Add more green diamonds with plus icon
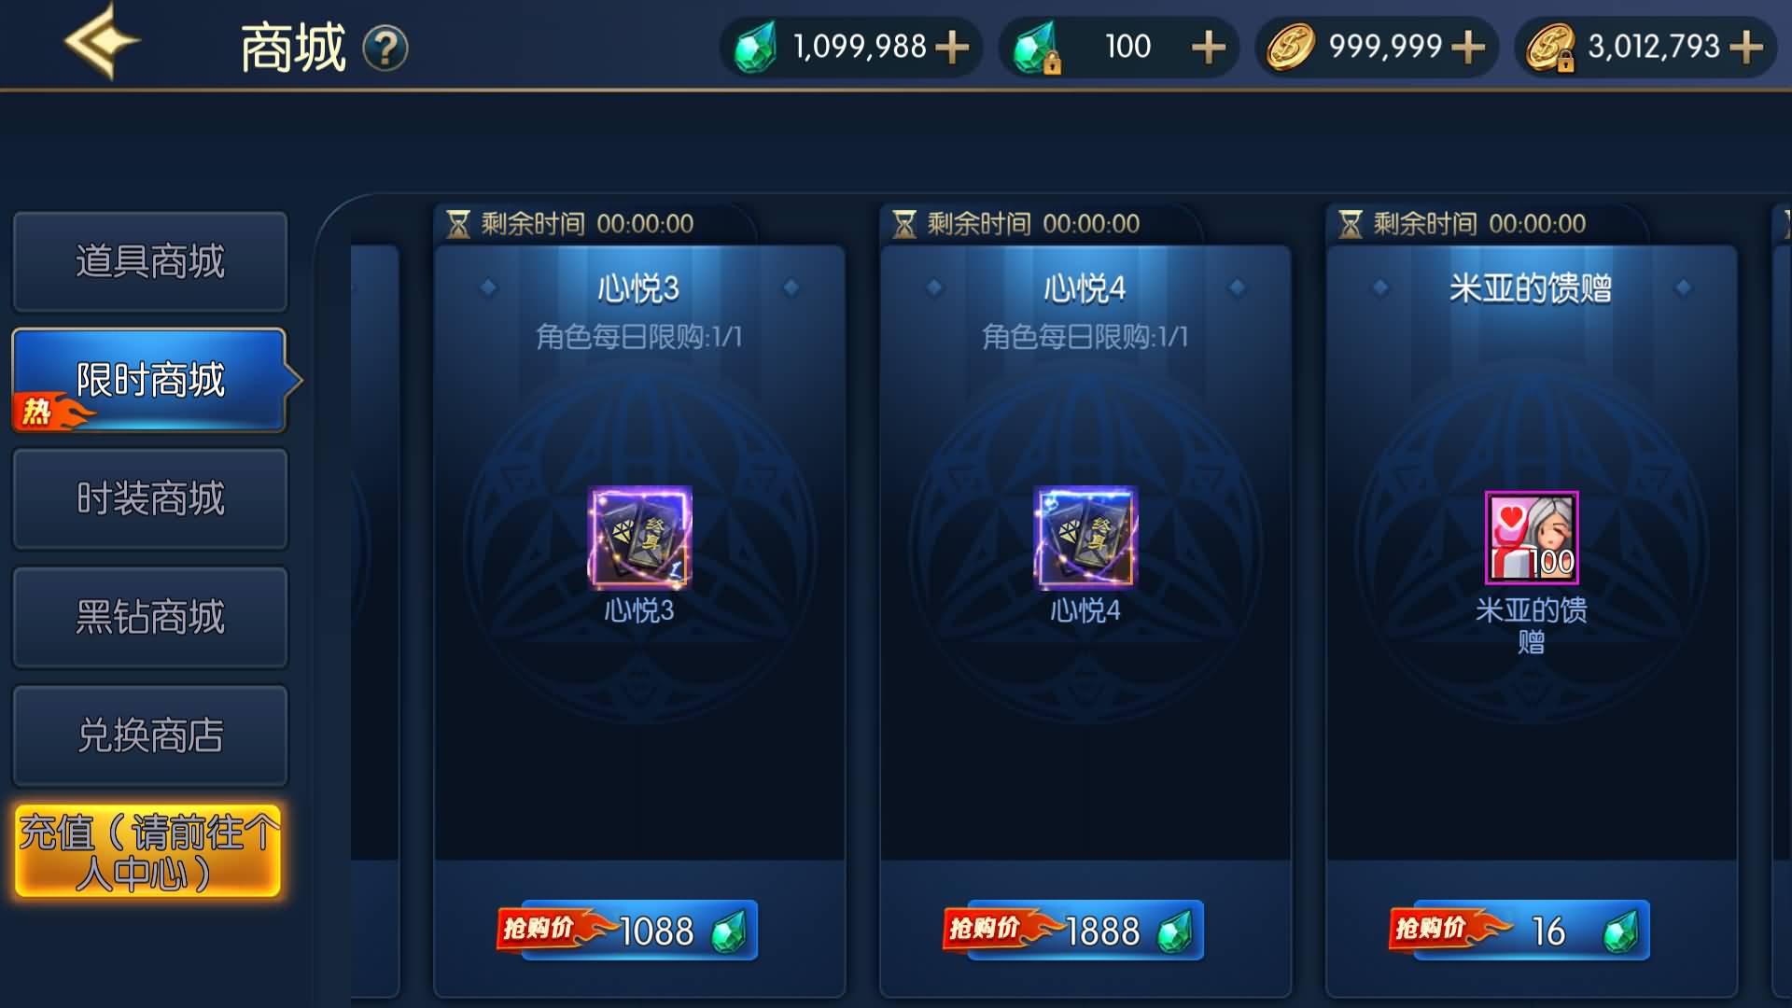 click(952, 47)
